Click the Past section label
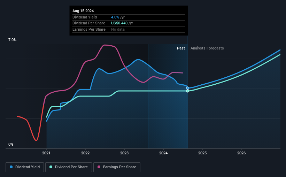Viewport: 286px width, 177px height. (x=181, y=48)
